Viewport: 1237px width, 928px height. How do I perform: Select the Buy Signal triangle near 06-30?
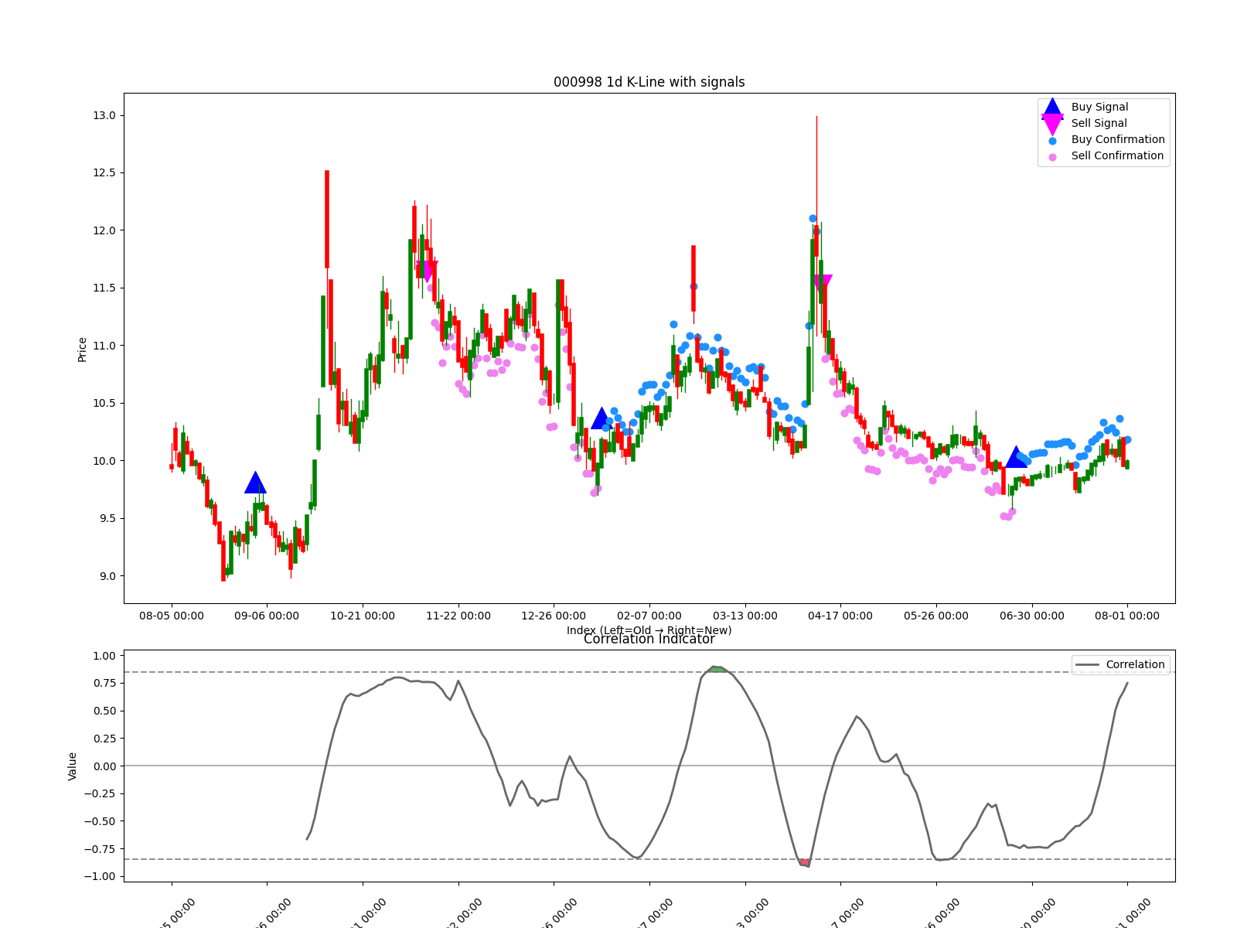pos(1016,457)
